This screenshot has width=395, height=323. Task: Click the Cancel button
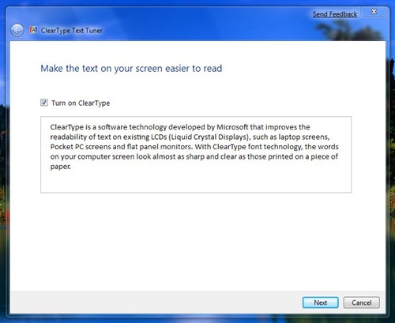(362, 302)
